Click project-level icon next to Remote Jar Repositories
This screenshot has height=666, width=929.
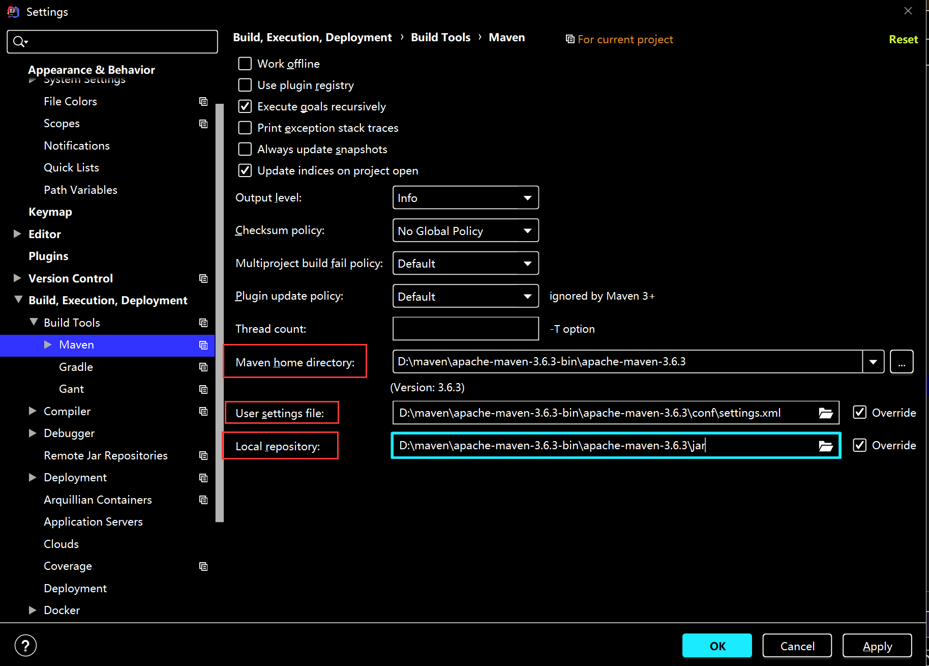pos(203,455)
